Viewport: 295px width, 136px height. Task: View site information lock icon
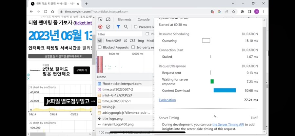pos(61,11)
